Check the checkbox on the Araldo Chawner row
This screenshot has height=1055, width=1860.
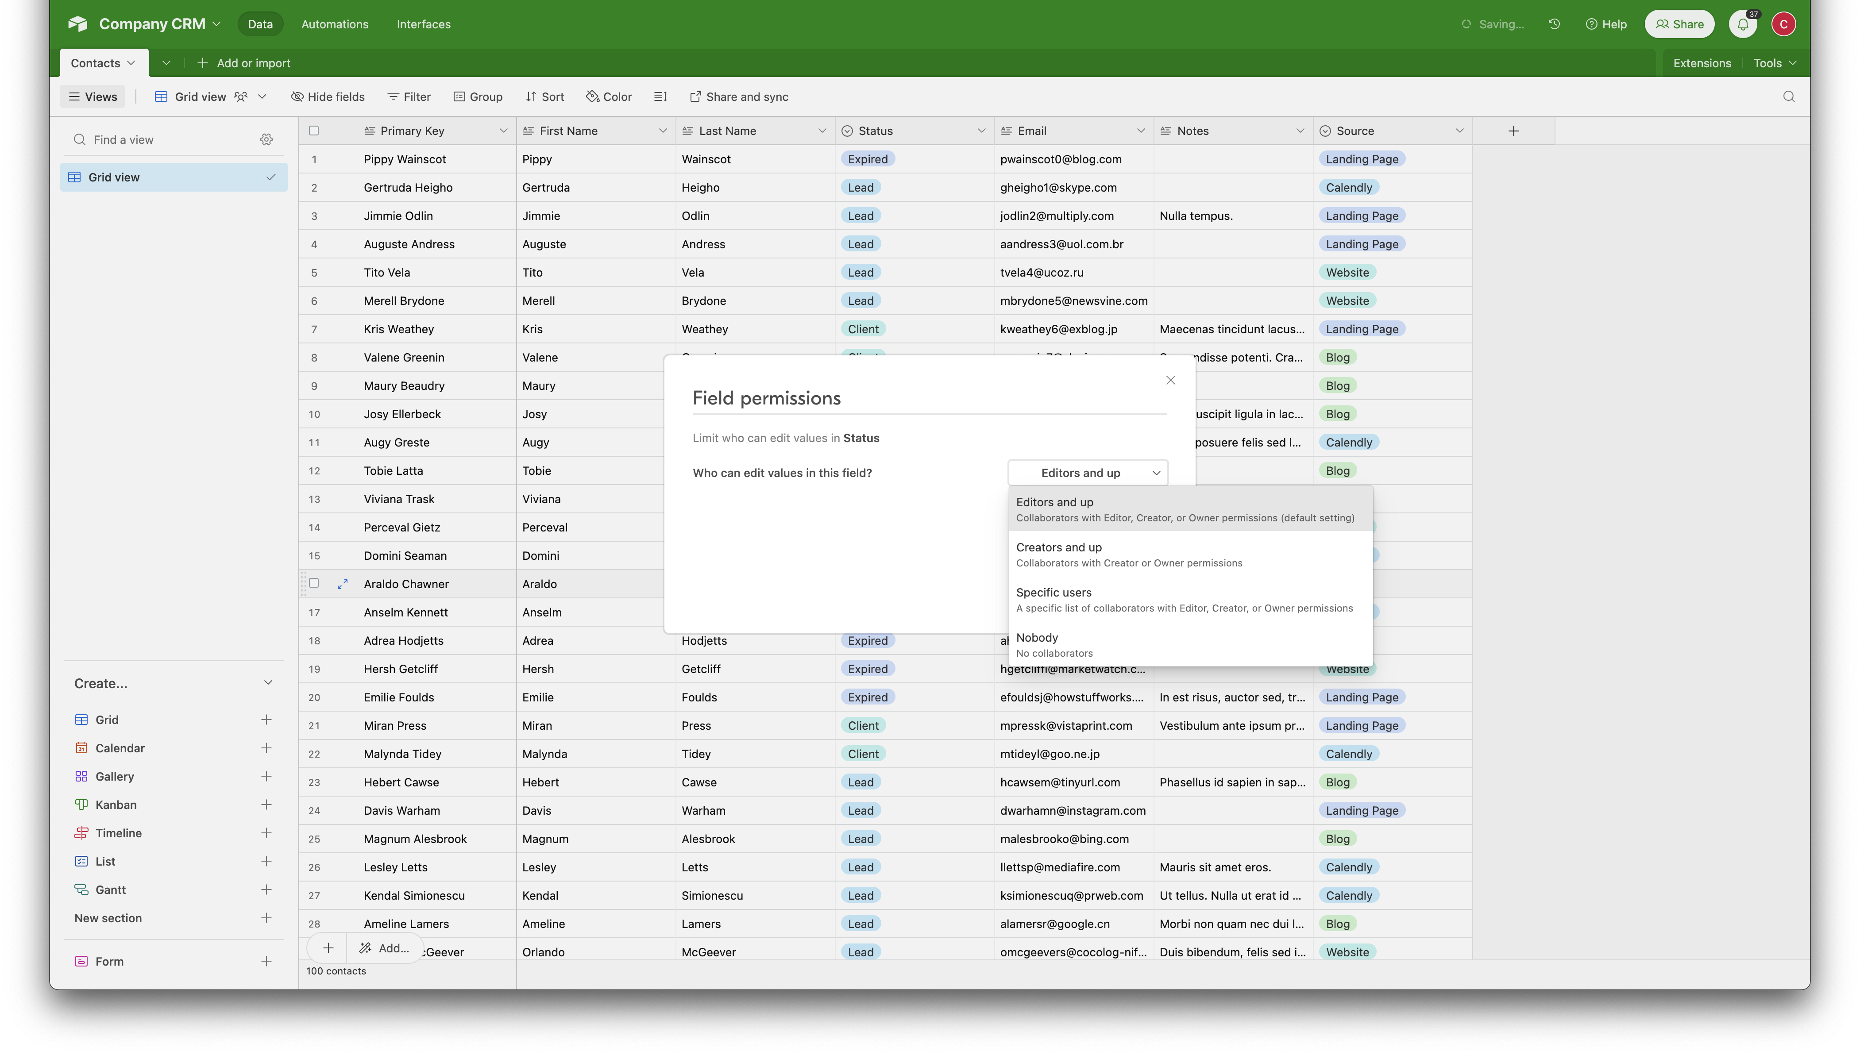coord(314,582)
